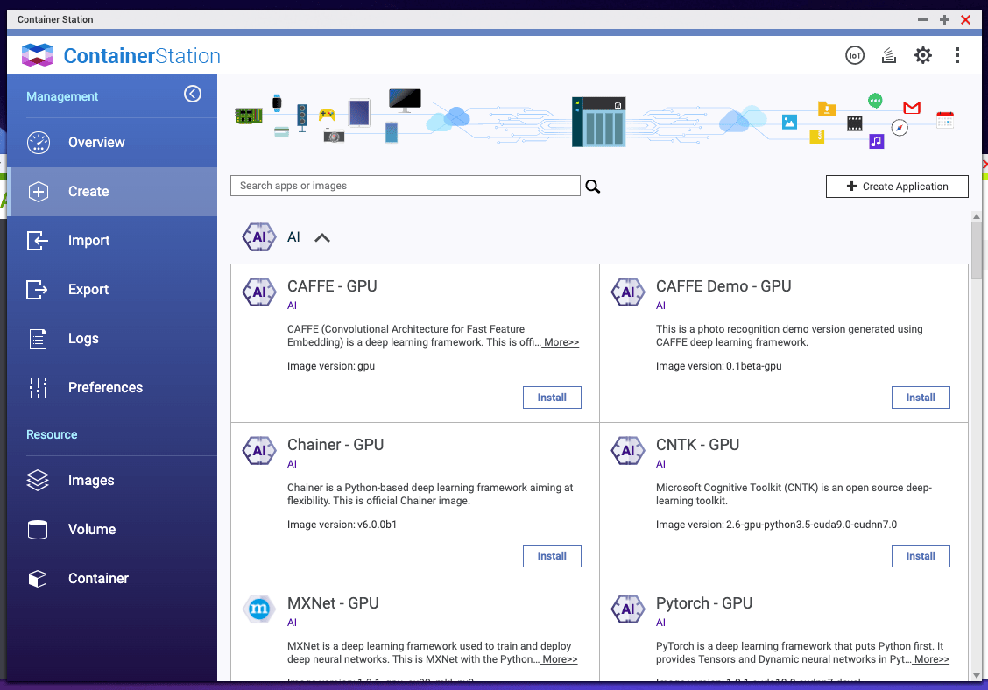
Task: Click the scrollbar up arrow
Action: click(977, 216)
